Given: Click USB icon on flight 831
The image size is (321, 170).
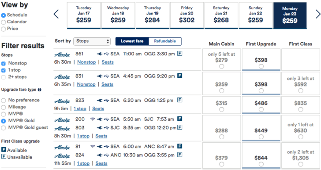Looking at the screenshot, I should pyautogui.click(x=106, y=76).
